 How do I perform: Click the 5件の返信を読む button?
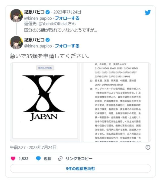coord(80,169)
